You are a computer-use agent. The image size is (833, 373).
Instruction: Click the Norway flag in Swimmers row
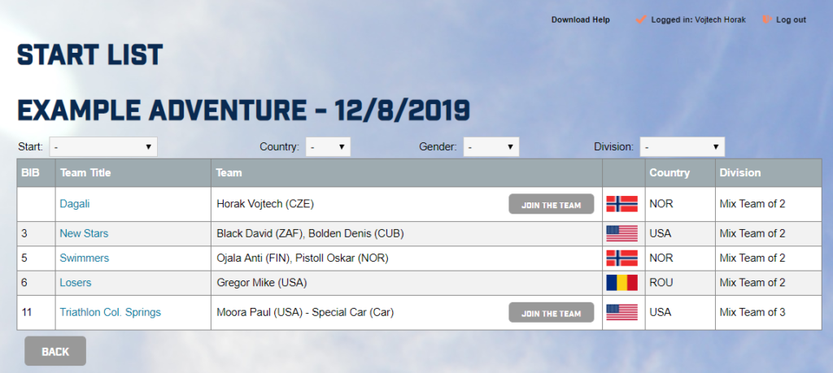(621, 258)
